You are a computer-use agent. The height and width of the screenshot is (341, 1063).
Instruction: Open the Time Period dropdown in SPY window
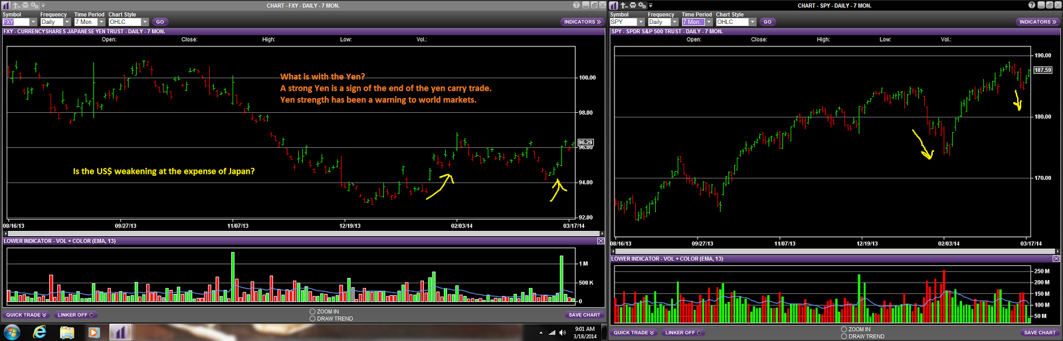click(709, 22)
